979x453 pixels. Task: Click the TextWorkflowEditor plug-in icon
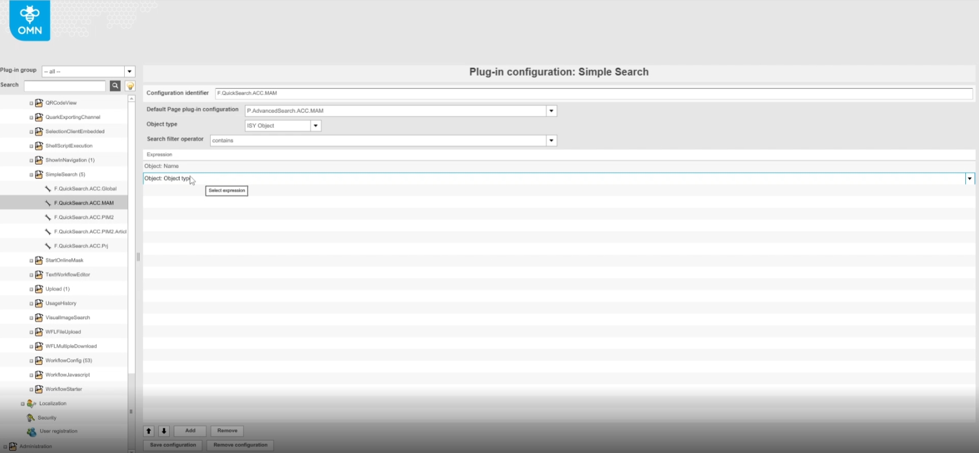click(39, 275)
